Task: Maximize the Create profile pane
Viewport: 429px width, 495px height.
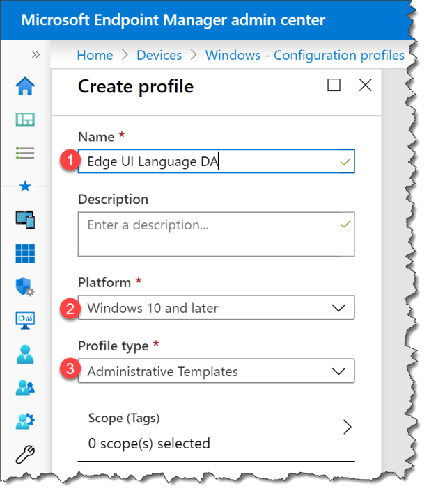Action: 334,85
